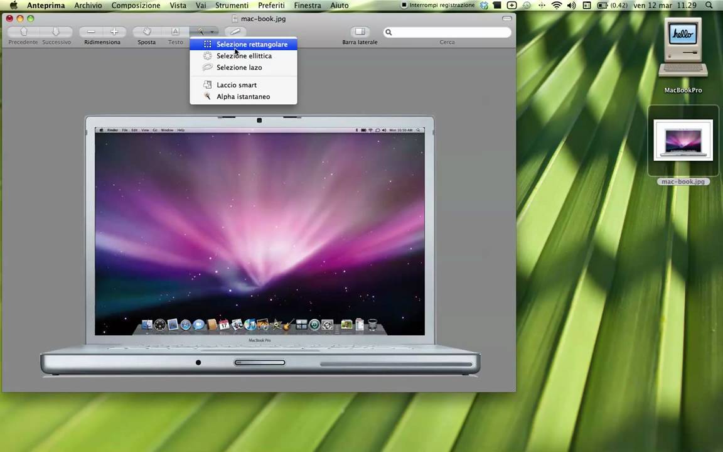Click the search magnifier inside Cerca field
Screen dimensions: 723x452
tap(388, 32)
